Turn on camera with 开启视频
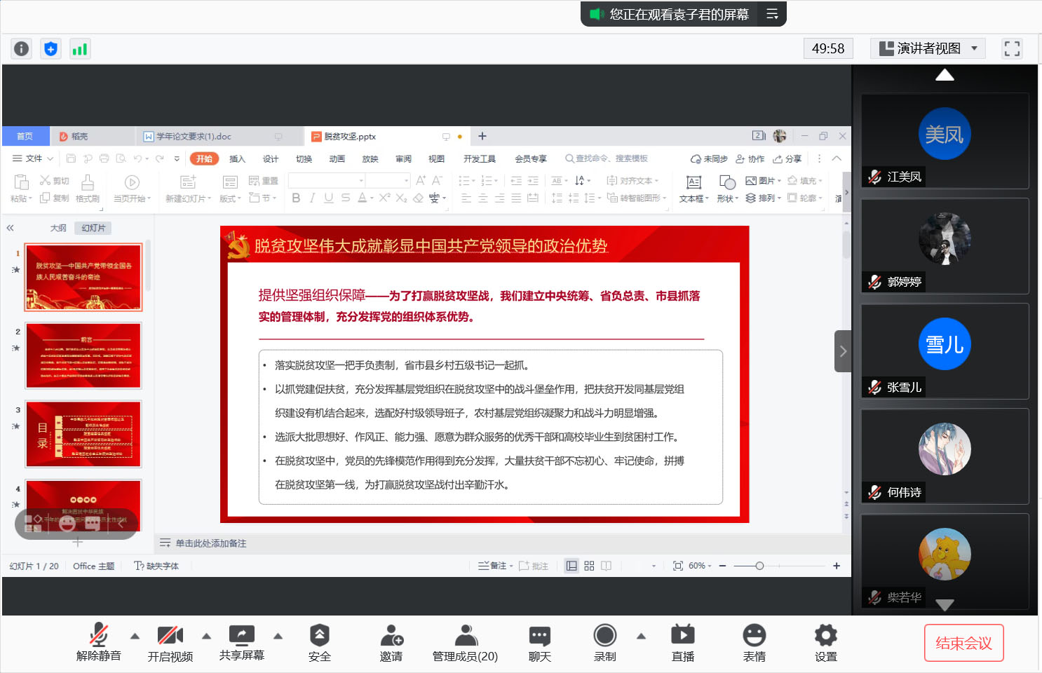This screenshot has width=1042, height=673. click(170, 642)
